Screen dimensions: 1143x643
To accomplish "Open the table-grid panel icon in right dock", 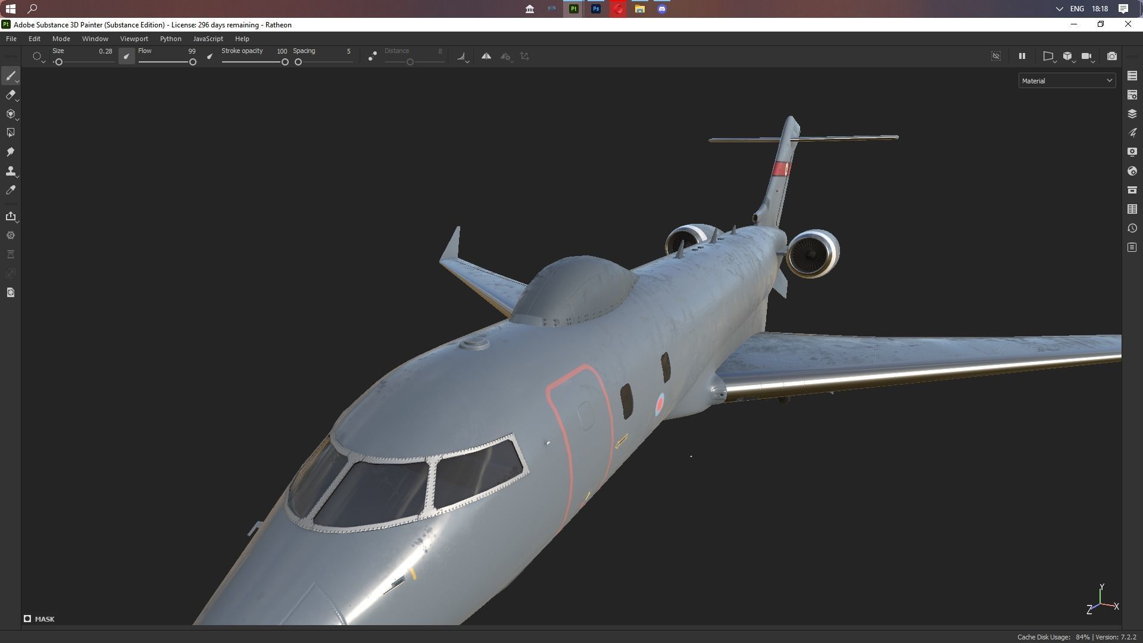I will click(x=1132, y=209).
